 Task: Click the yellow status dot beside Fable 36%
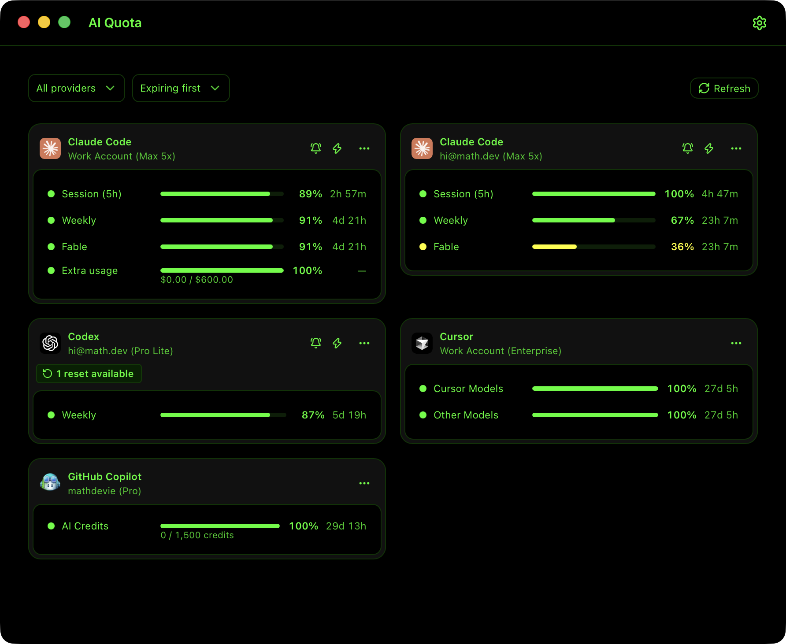423,247
